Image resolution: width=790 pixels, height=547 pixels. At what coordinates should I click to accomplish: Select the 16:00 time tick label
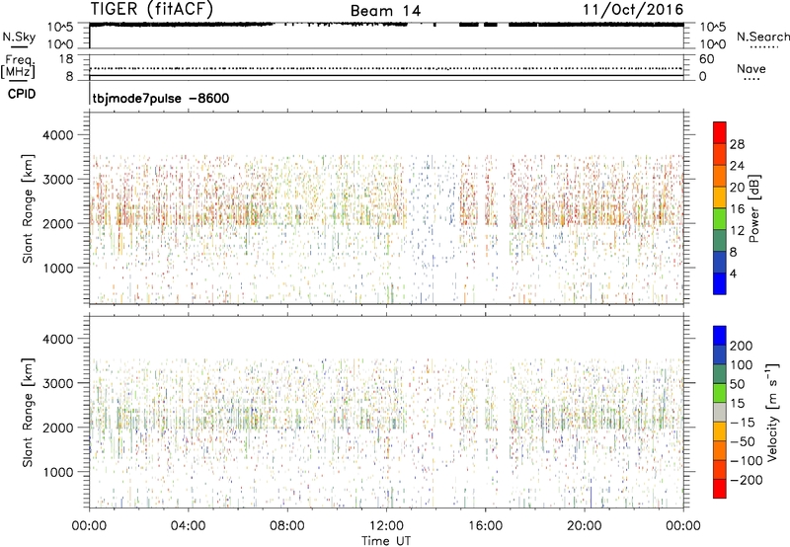click(485, 526)
